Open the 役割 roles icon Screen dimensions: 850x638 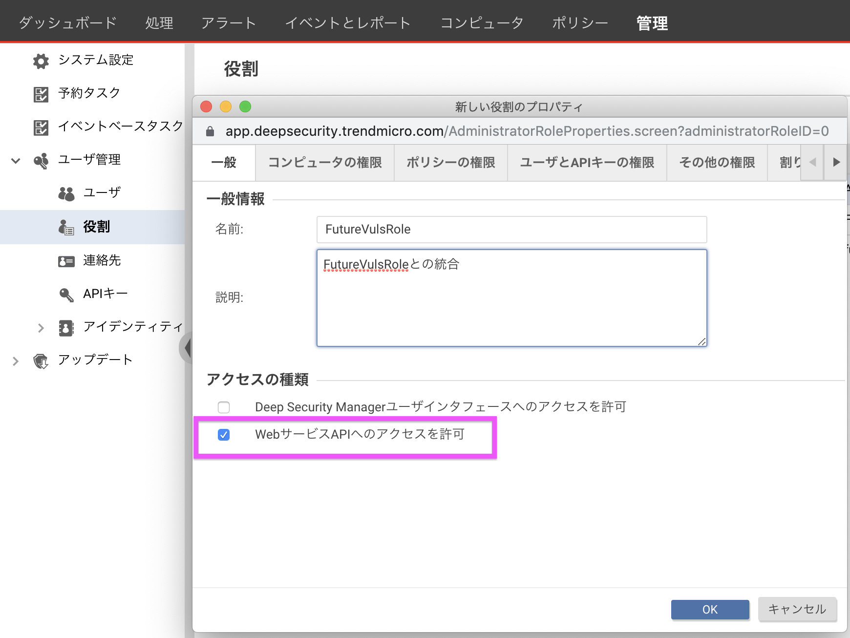(66, 226)
